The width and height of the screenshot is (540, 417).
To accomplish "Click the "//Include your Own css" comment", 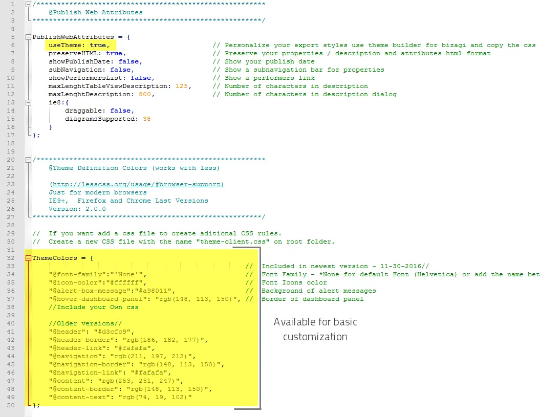I will [93, 307].
